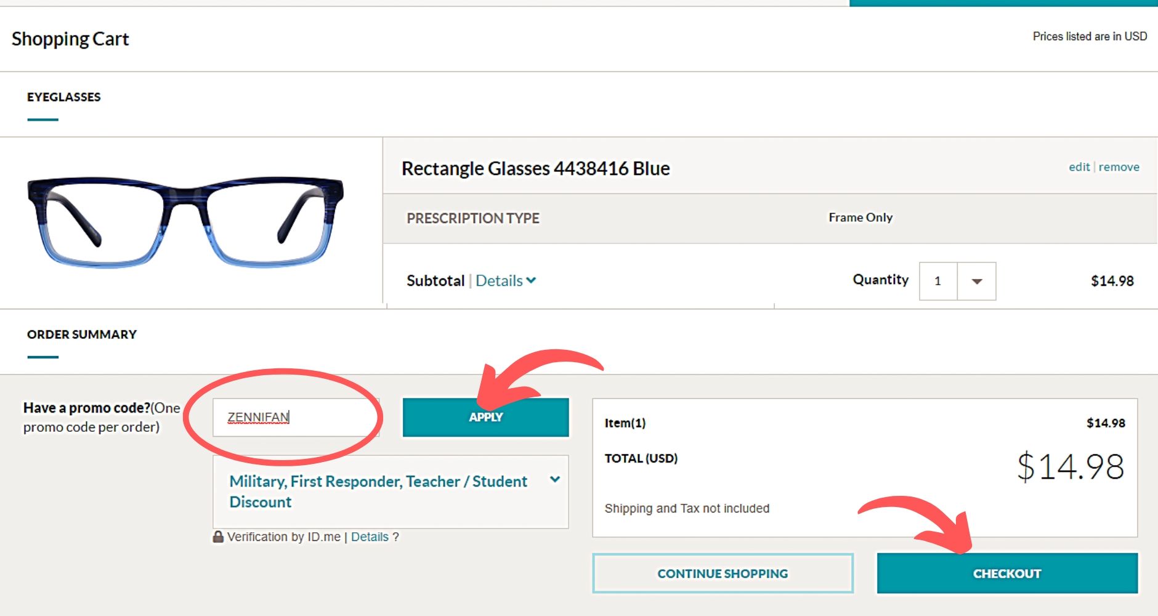Click the edit link for the glasses

coord(1079,167)
